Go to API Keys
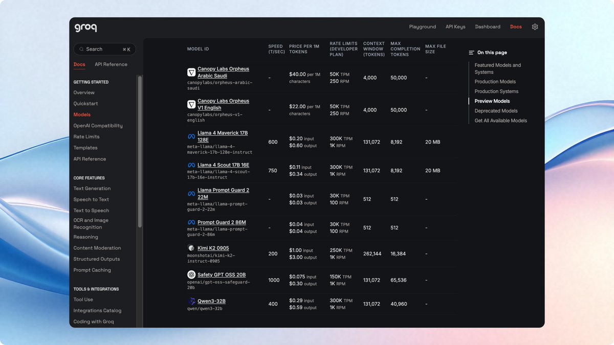Viewport: 614px width, 345px height. pos(455,27)
